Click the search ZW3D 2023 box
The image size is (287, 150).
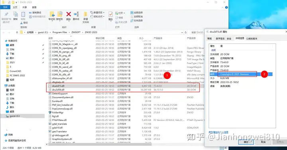(197, 32)
